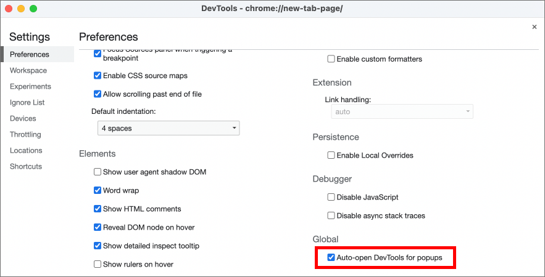Enable Show user agent shadow DOM
This screenshot has width=545, height=277.
pyautogui.click(x=98, y=172)
